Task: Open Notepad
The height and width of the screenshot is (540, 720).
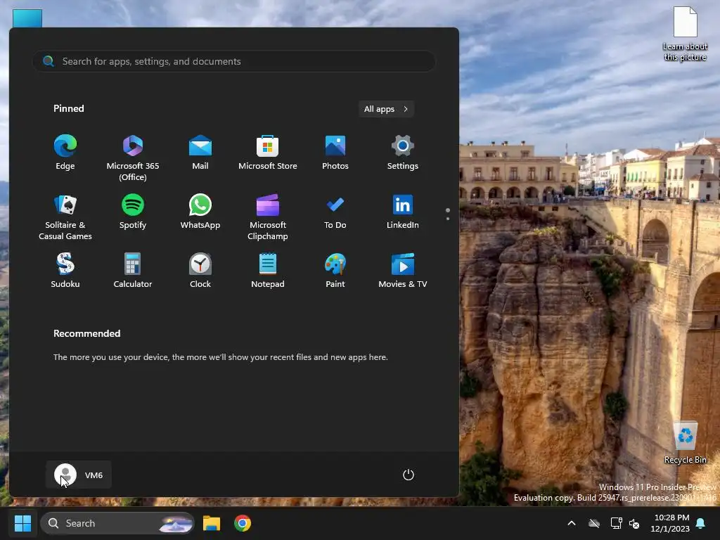Action: (268, 271)
